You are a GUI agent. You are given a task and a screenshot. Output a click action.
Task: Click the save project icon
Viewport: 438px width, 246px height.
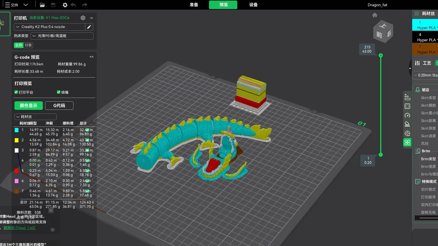pyautogui.click(x=53, y=5)
